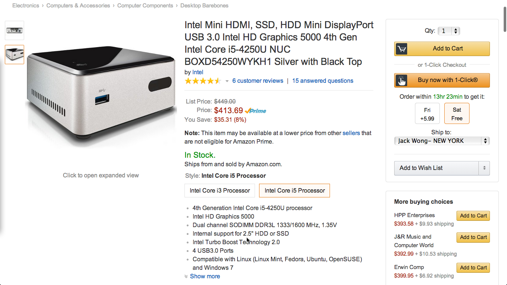Click the four-and-a-half star rating

203,81
